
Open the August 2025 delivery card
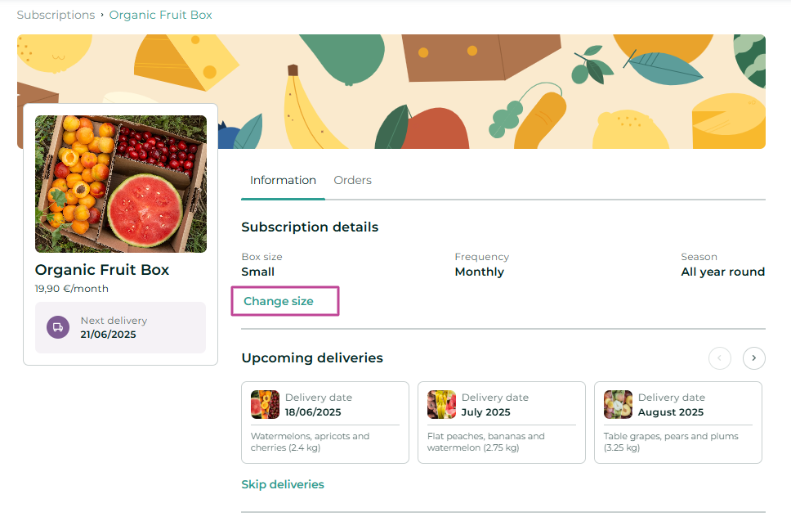tap(678, 422)
